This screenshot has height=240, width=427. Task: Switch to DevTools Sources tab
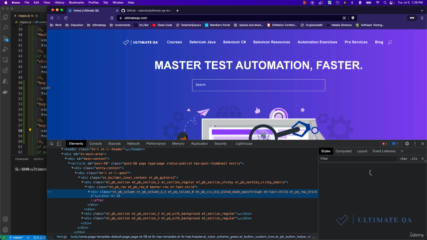pyautogui.click(x=114, y=144)
